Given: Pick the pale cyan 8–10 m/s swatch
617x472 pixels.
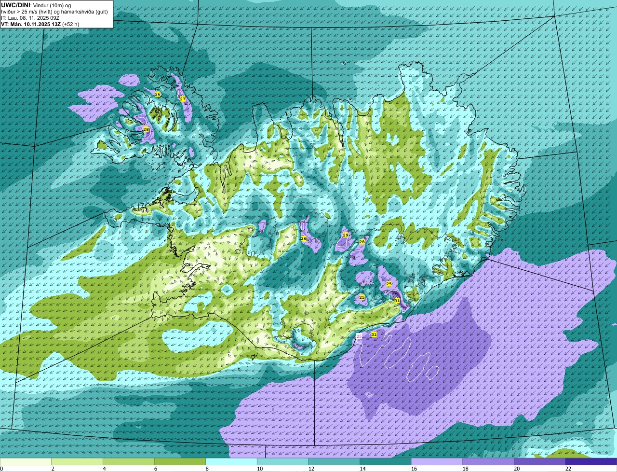Looking at the screenshot, I should coord(231,461).
